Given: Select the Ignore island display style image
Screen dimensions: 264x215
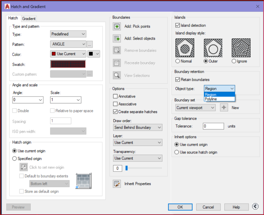Looking at the screenshot, I should [241, 48].
